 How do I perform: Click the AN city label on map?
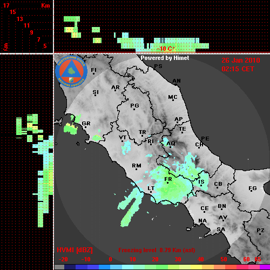pyautogui.click(x=177, y=81)
